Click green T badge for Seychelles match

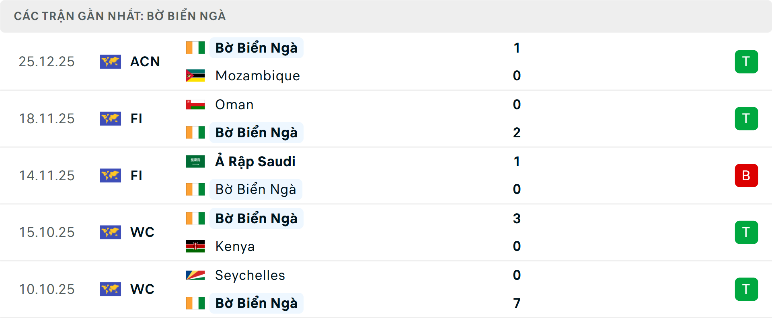click(x=746, y=289)
